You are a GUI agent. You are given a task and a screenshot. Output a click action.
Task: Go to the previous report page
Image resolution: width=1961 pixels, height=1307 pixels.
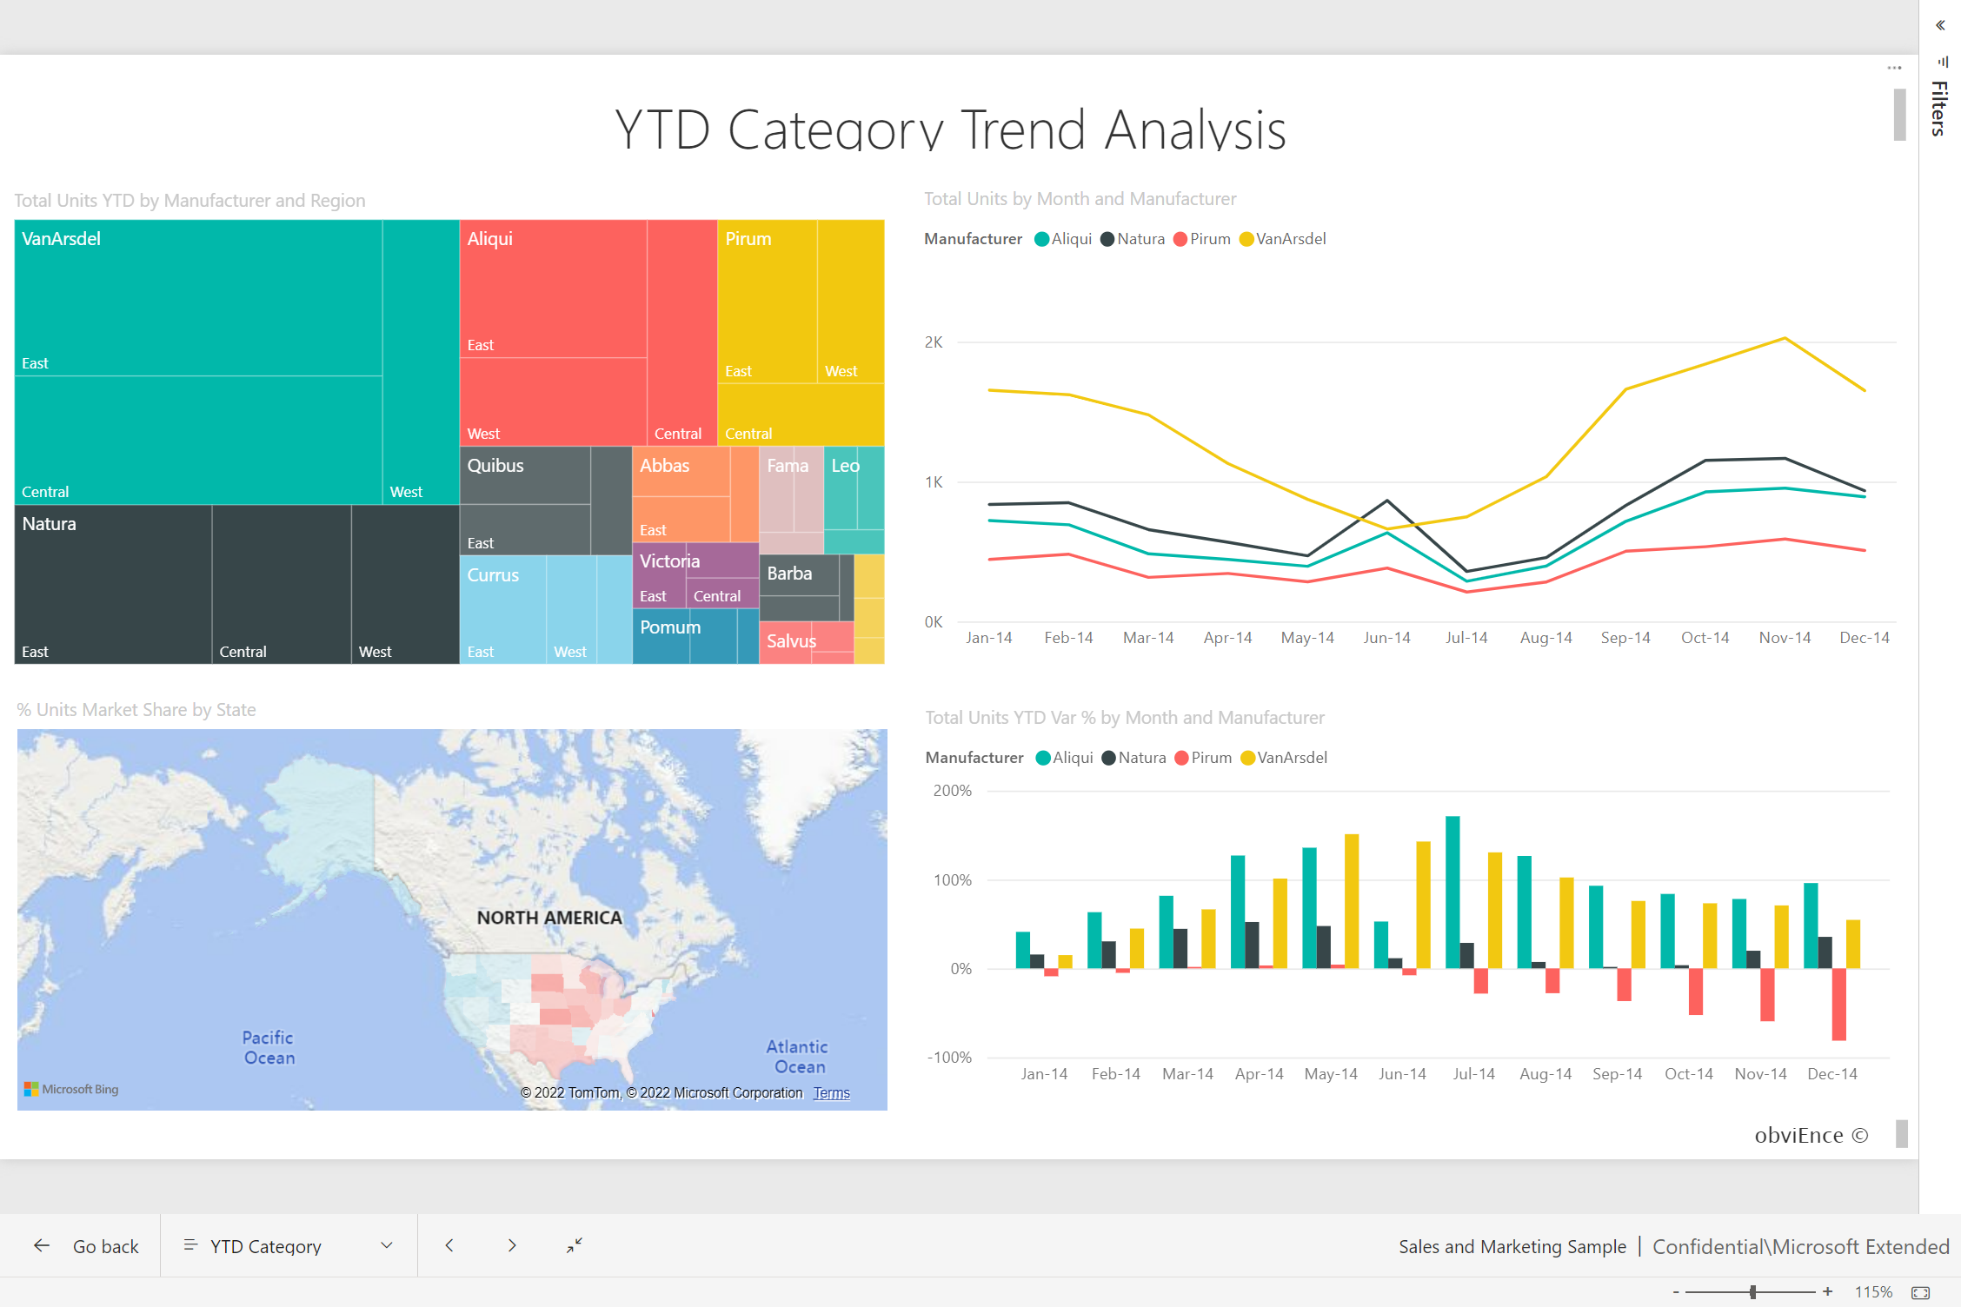[449, 1246]
